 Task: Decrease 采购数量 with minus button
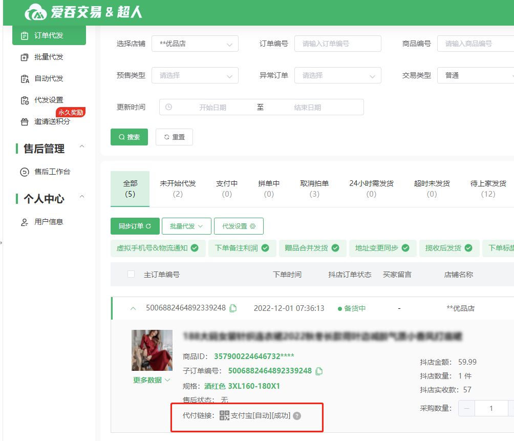pos(466,409)
